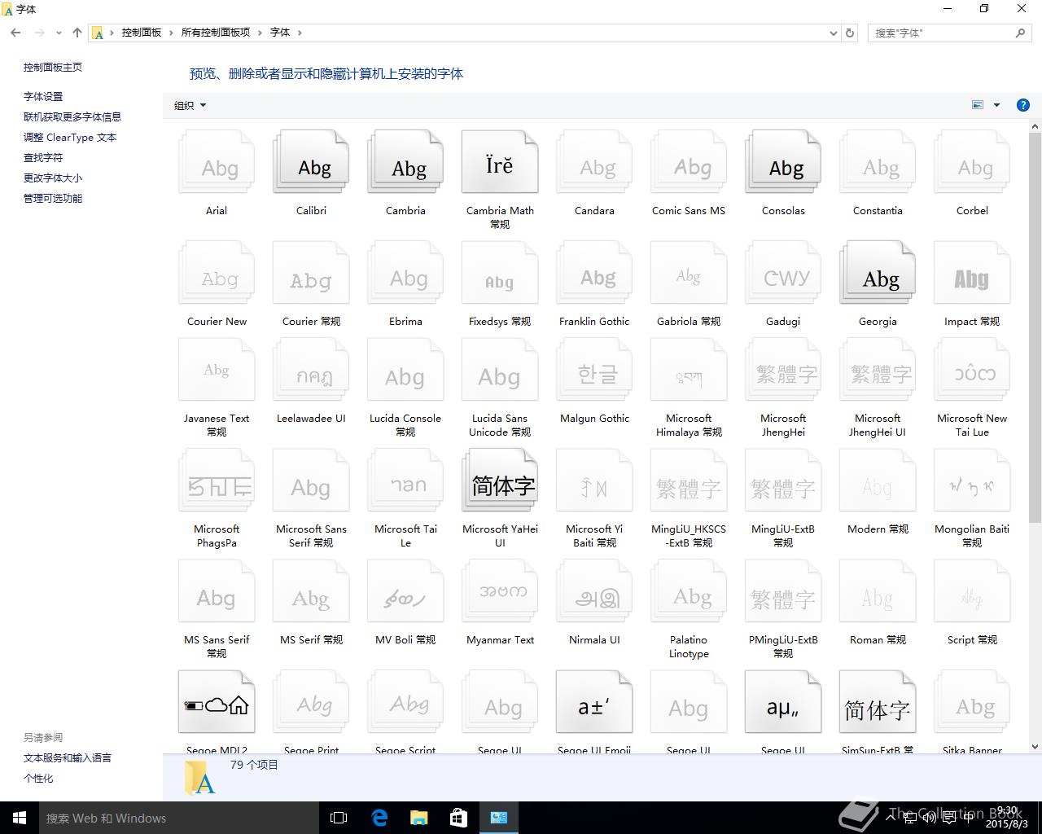Image resolution: width=1042 pixels, height=834 pixels.
Task: Open 文本服务和输入语言 link
Action: coord(68,757)
